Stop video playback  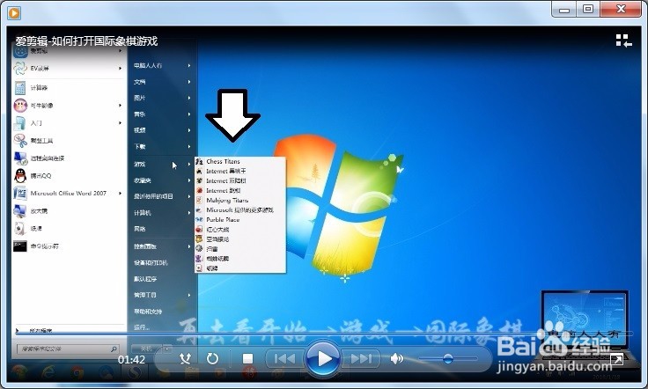(247, 358)
